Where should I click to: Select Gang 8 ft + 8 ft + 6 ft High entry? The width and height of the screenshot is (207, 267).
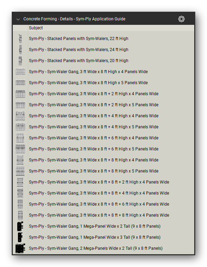coord(99,204)
